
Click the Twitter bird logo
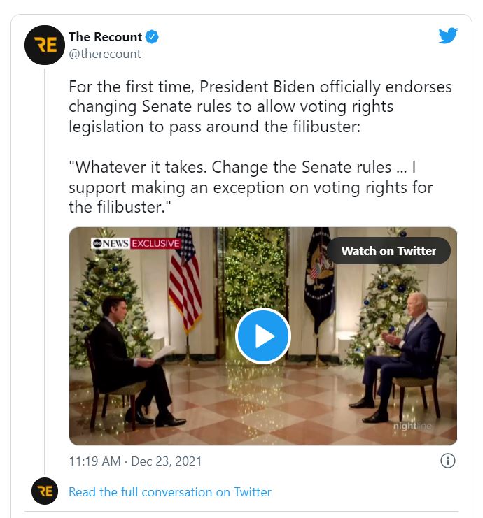coord(448,36)
